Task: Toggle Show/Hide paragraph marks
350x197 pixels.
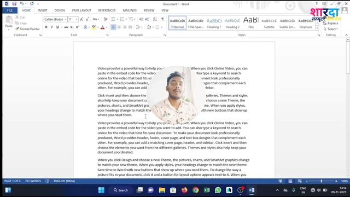Action: [x=162, y=19]
